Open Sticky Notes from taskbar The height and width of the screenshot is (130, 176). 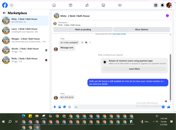click(x=30, y=116)
